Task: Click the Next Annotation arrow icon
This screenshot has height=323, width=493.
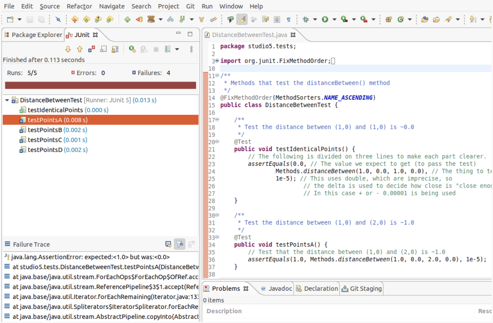Action: pyautogui.click(x=473, y=19)
